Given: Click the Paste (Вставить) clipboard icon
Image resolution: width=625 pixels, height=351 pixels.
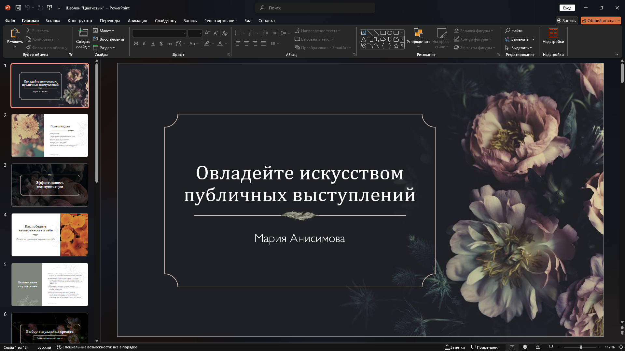Looking at the screenshot, I should pyautogui.click(x=15, y=33).
